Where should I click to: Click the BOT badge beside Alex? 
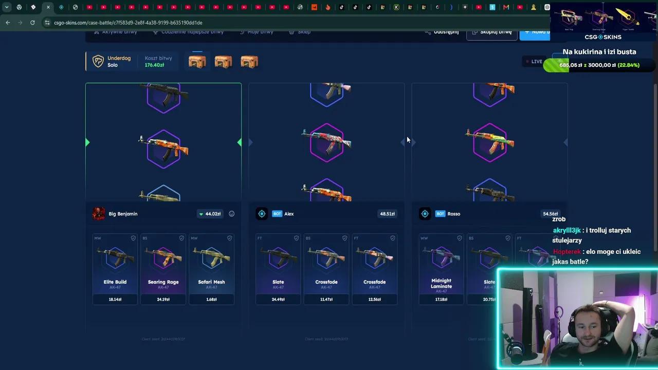(x=277, y=214)
